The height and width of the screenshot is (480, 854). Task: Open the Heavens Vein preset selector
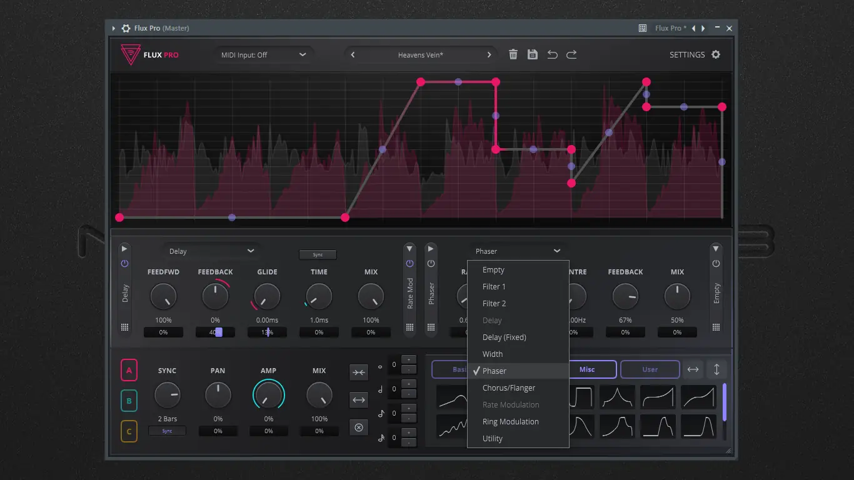coord(420,55)
